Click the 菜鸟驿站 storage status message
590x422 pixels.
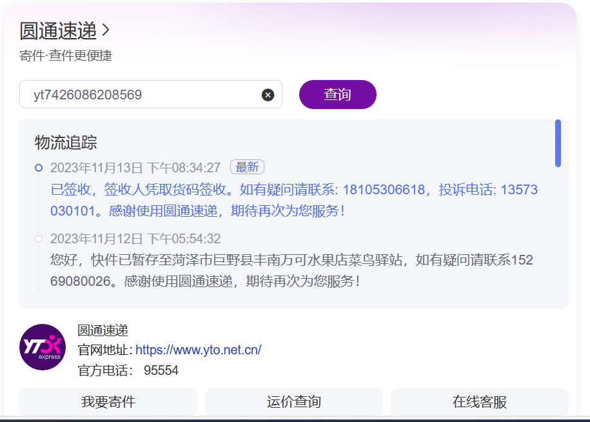(x=291, y=270)
